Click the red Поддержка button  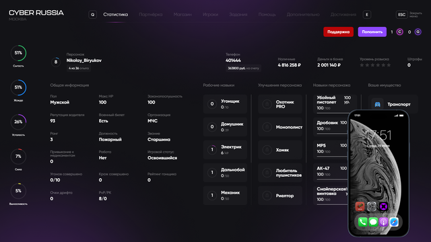(x=338, y=32)
